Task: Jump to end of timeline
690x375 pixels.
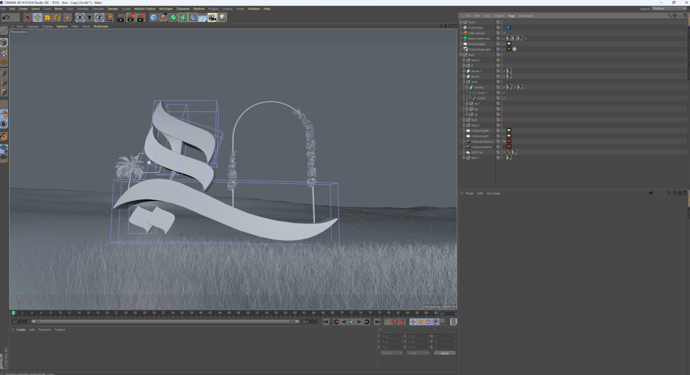Action: tap(377, 322)
